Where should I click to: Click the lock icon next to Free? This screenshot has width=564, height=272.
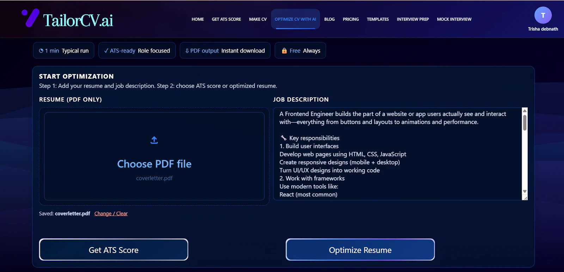point(284,51)
